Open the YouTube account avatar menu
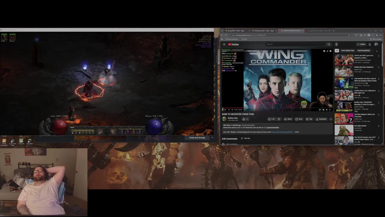Screen dimensions: 385x217 376,44
